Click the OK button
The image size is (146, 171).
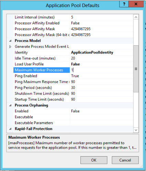(x=94, y=160)
